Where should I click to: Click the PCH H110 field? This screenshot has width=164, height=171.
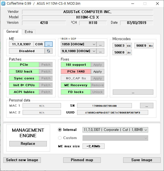click(93, 23)
